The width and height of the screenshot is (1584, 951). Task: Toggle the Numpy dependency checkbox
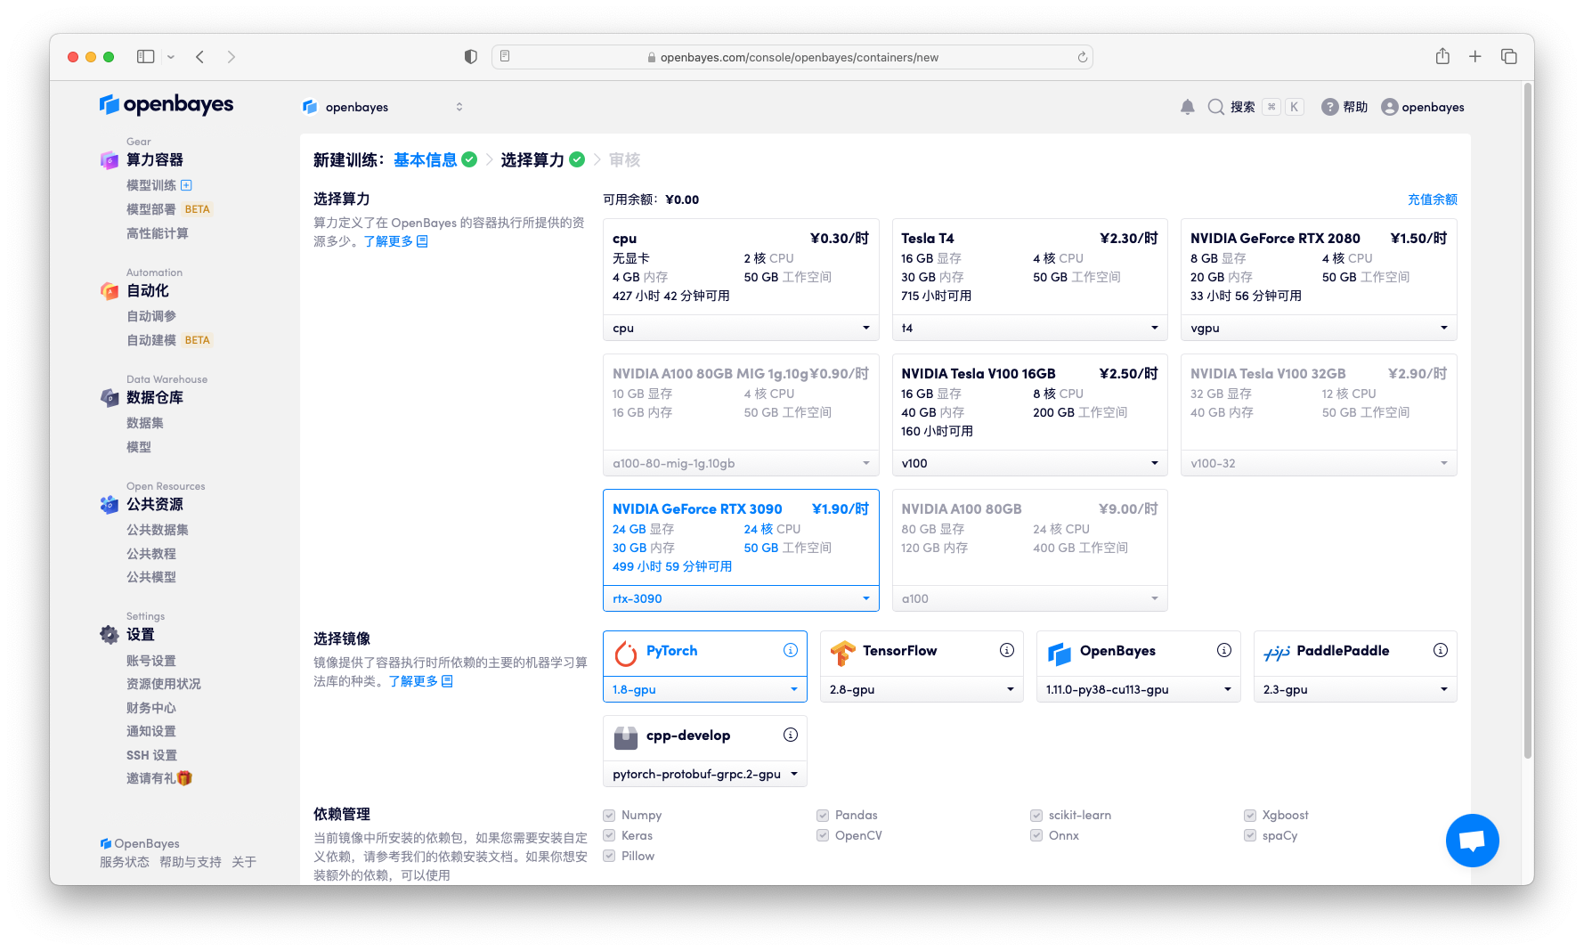pyautogui.click(x=609, y=815)
